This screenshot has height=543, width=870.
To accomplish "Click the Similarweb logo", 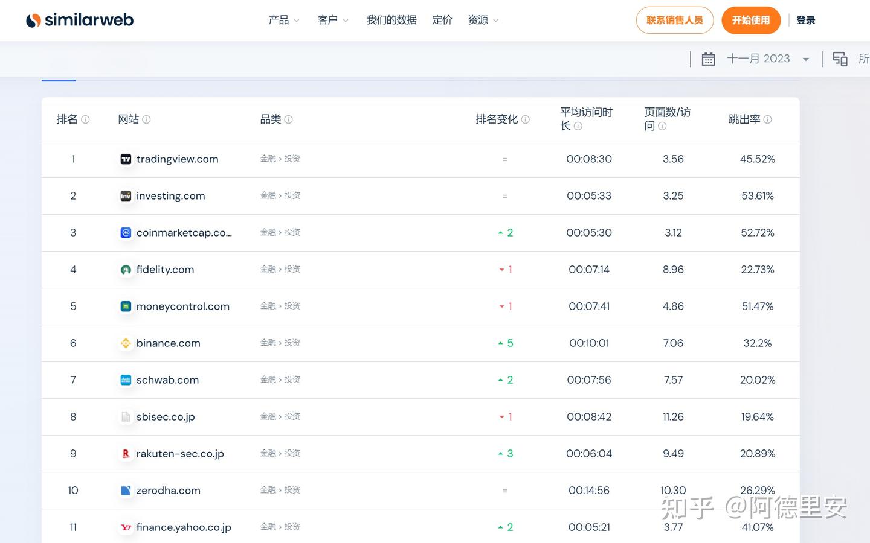I will coord(79,19).
